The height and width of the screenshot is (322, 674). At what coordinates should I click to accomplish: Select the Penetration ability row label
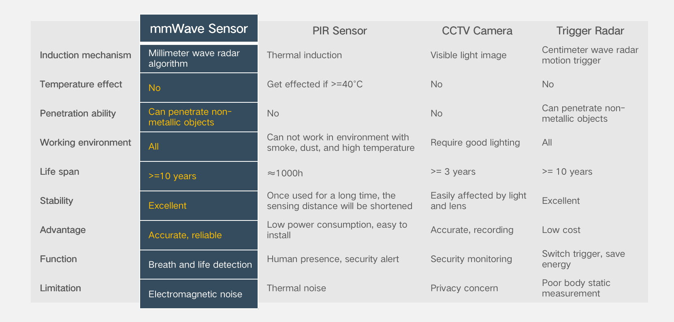[x=78, y=113]
